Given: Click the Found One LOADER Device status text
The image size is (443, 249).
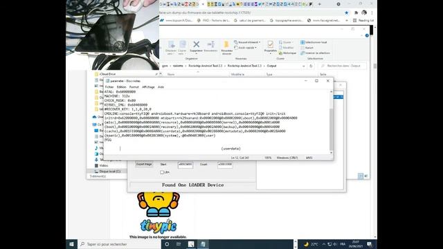Looking at the screenshot, I should coord(192,185).
